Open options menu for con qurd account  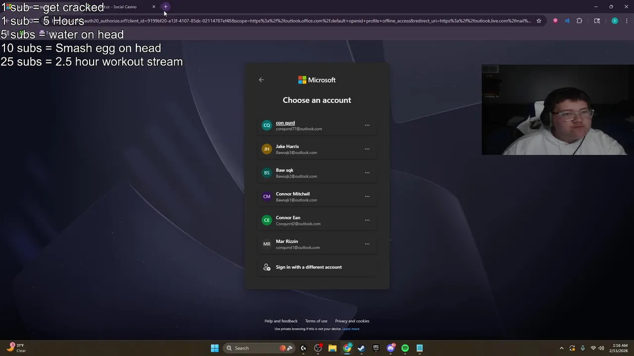pyautogui.click(x=367, y=125)
